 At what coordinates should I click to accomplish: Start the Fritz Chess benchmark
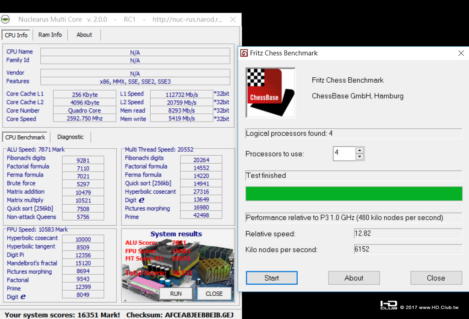point(272,278)
